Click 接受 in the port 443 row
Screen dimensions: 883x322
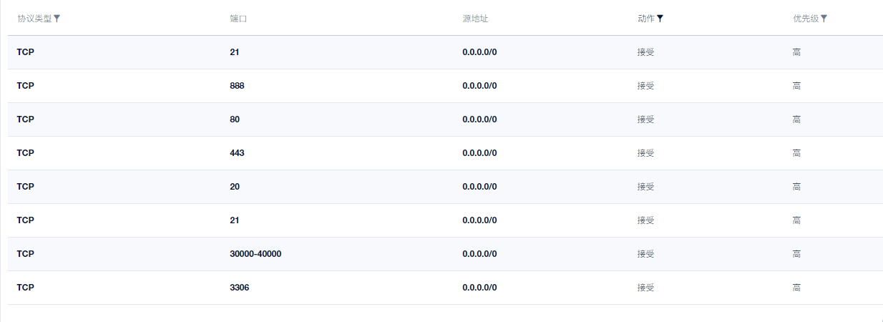click(x=645, y=153)
